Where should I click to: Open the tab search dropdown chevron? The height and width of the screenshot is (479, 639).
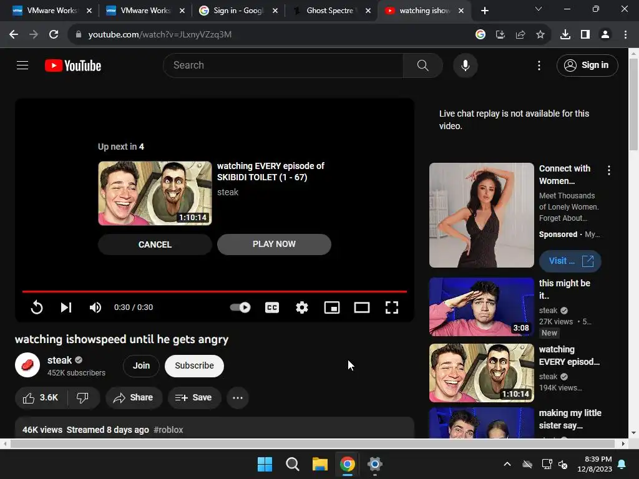coord(539,9)
